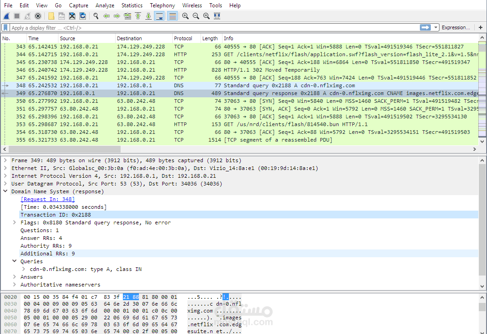Restart the current capture
This screenshot has height=334, width=487.
[27, 16]
